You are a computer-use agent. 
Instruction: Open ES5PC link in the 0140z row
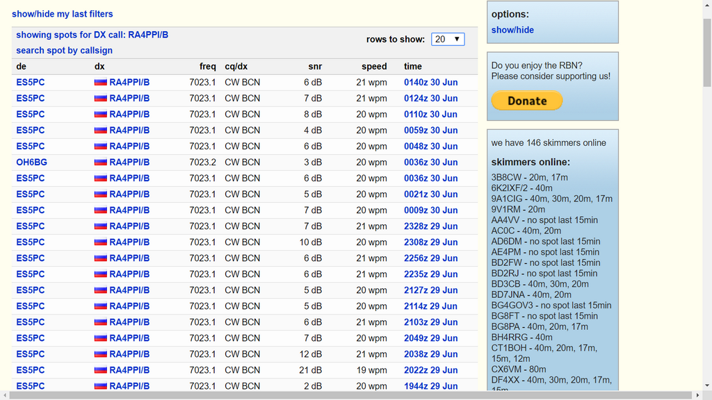(x=31, y=82)
